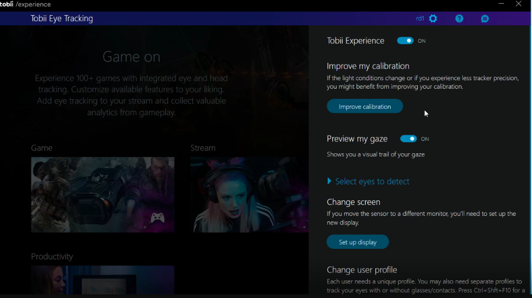Viewport: 532px width, 298px height.
Task: Click the Productivity section label
Action: coord(52,257)
